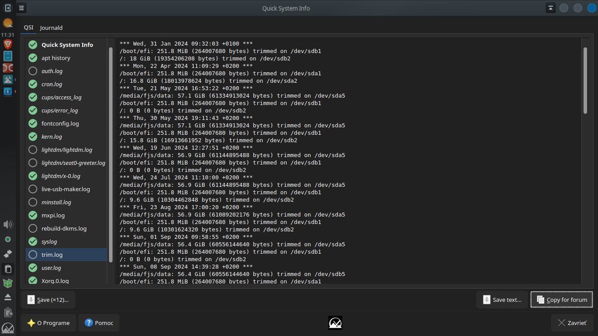Select the Quick System Info entry
This screenshot has width=598, height=336.
point(67,45)
